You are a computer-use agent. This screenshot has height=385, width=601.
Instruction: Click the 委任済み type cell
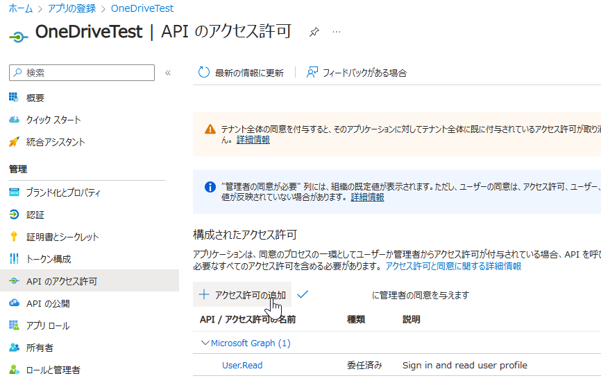click(x=364, y=365)
